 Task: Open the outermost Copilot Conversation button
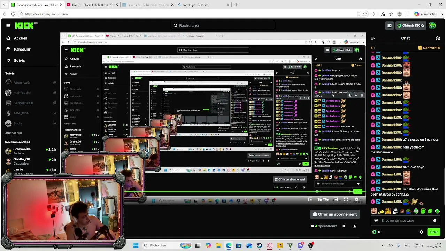(426, 14)
